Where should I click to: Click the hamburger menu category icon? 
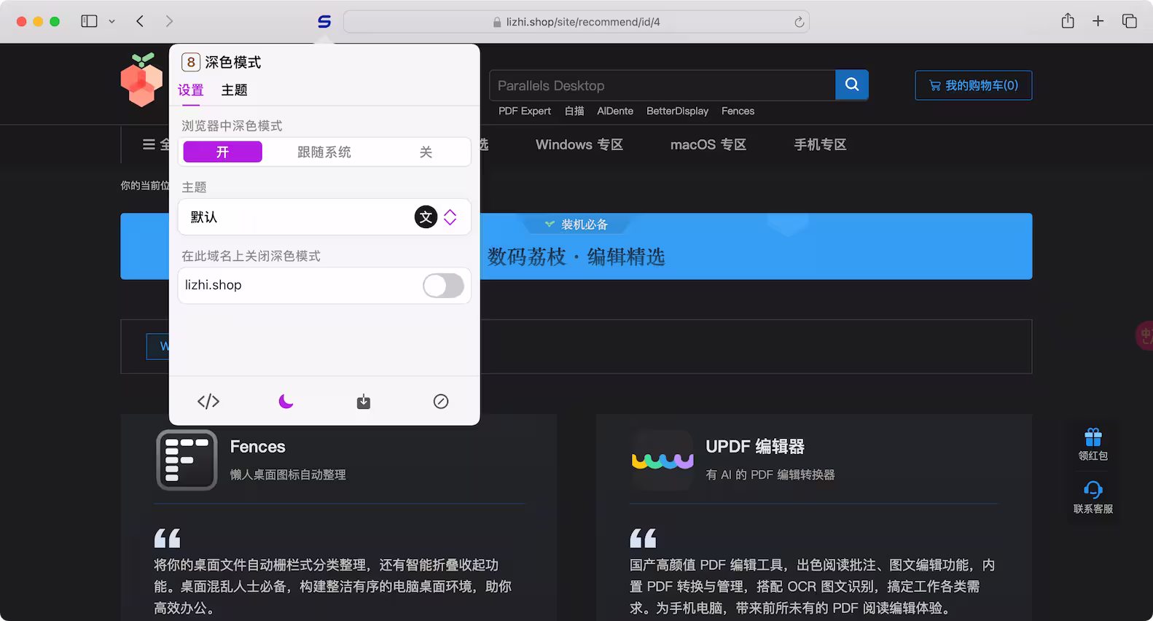coord(149,144)
